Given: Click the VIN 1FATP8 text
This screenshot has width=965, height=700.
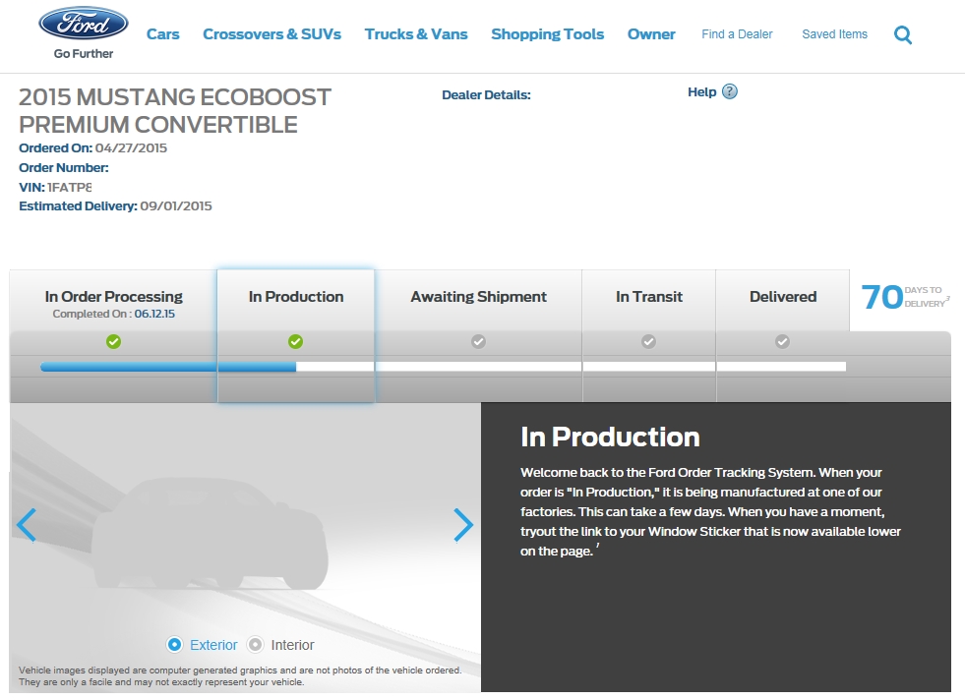Looking at the screenshot, I should pos(55,187).
